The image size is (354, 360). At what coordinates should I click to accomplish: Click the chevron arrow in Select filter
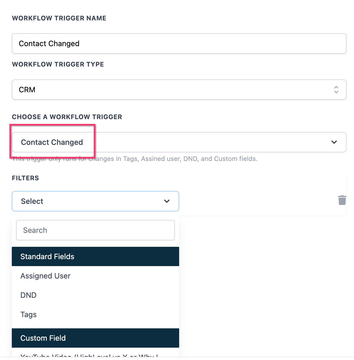[x=167, y=201]
